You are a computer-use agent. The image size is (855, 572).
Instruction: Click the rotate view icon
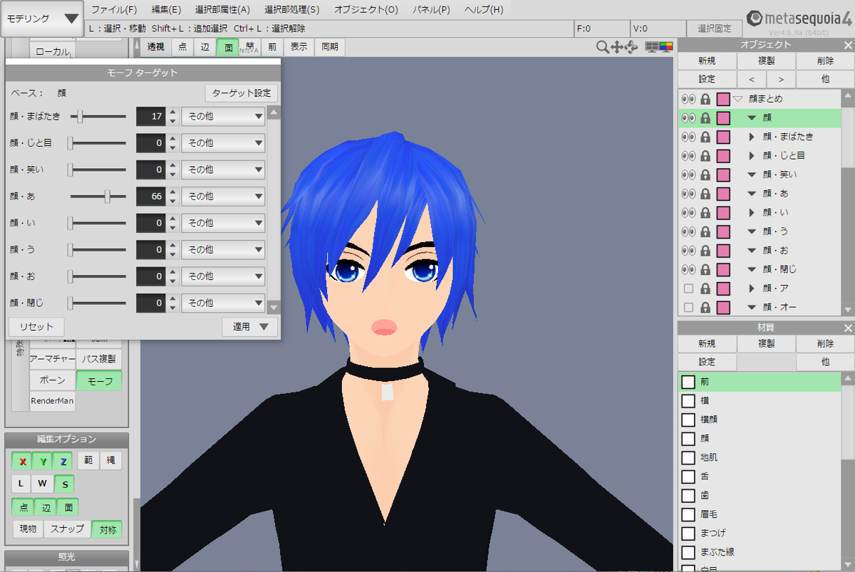tap(631, 47)
